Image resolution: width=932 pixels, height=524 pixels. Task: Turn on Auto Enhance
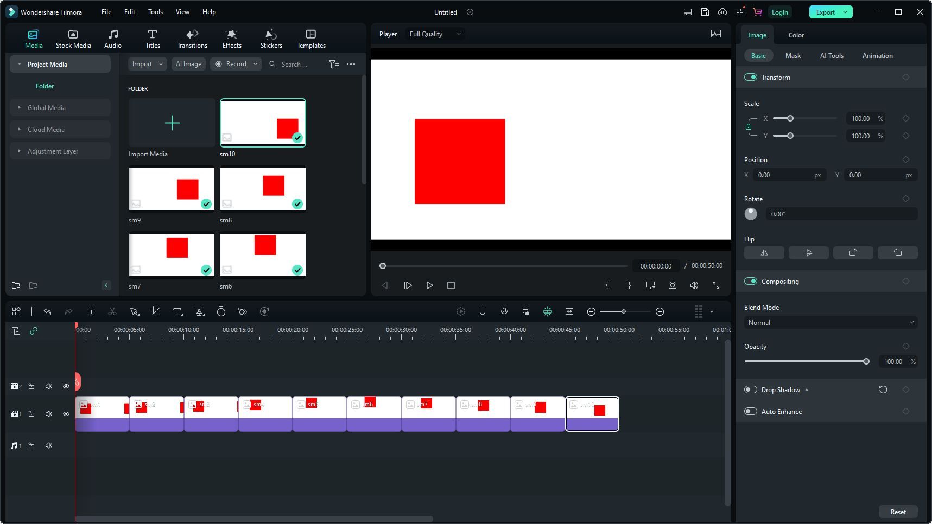751,411
